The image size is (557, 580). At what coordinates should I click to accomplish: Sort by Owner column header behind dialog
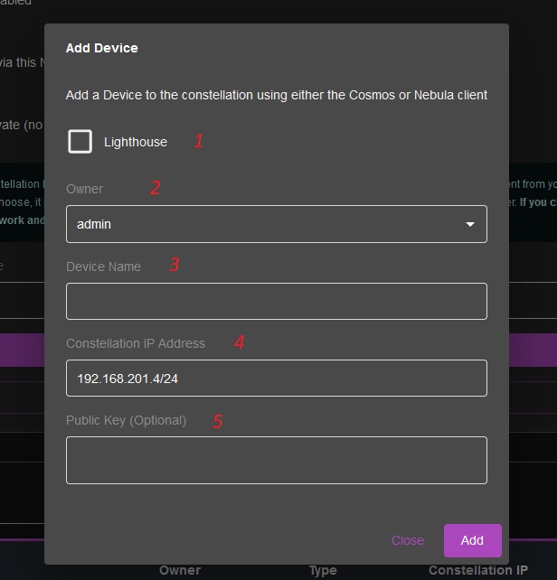pos(180,570)
